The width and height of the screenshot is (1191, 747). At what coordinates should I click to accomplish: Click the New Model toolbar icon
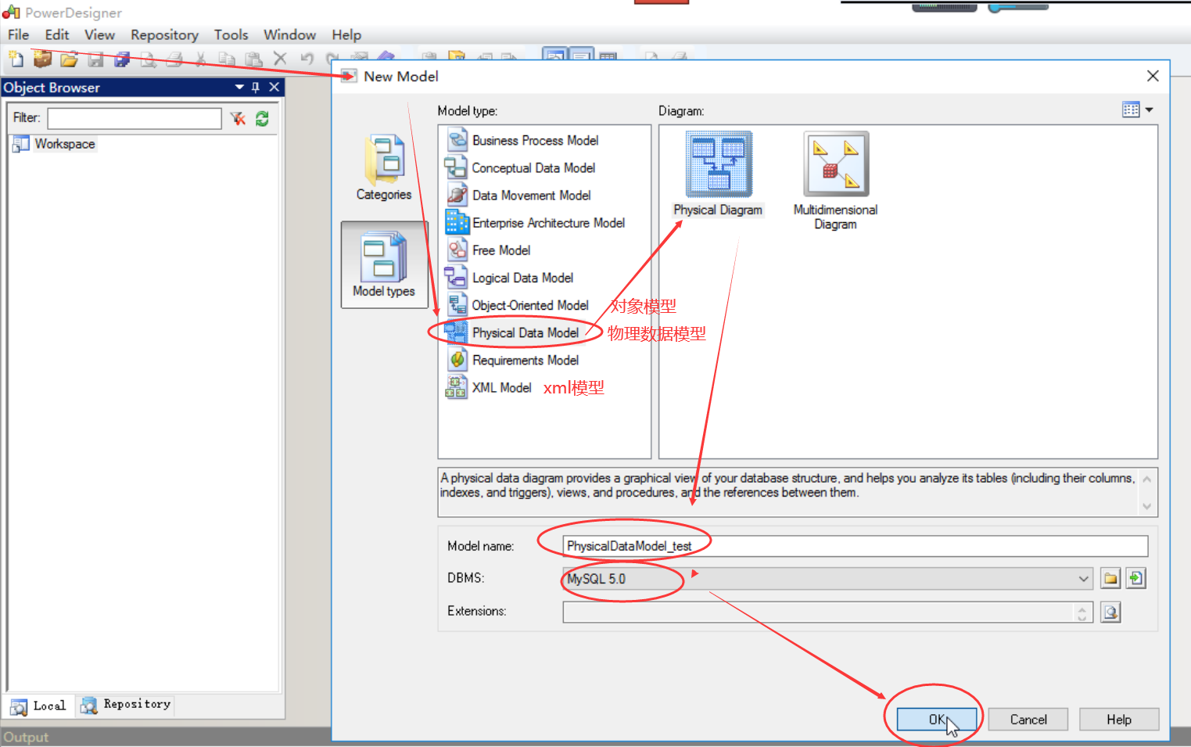pos(16,59)
